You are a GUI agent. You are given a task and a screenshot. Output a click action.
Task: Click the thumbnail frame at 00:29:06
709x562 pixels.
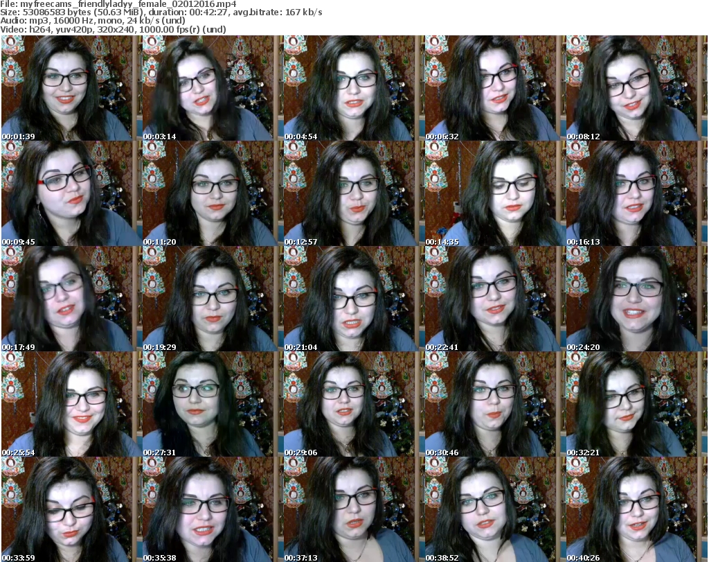[x=354, y=404]
